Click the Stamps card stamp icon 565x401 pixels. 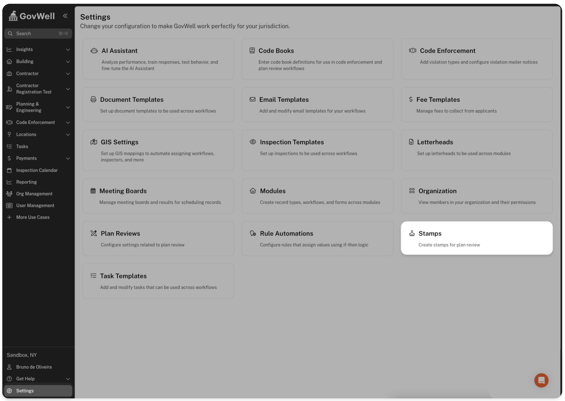coord(412,234)
